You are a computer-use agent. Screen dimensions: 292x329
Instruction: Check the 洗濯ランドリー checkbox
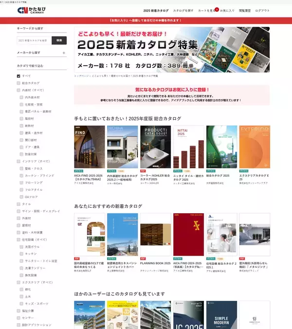click(21, 268)
